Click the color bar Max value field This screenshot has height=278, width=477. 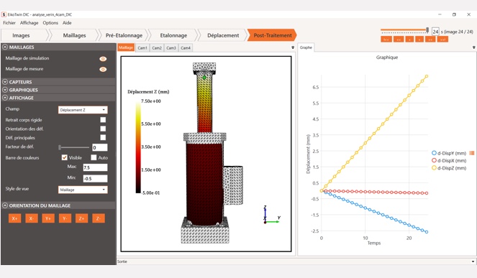(95, 167)
